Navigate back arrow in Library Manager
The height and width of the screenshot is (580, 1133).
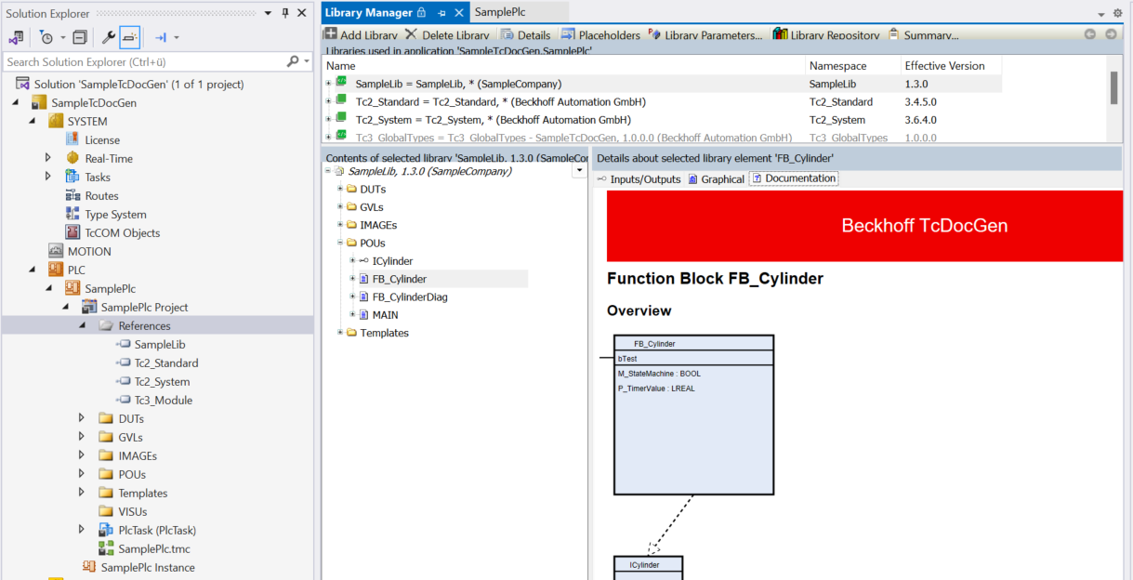(1091, 34)
